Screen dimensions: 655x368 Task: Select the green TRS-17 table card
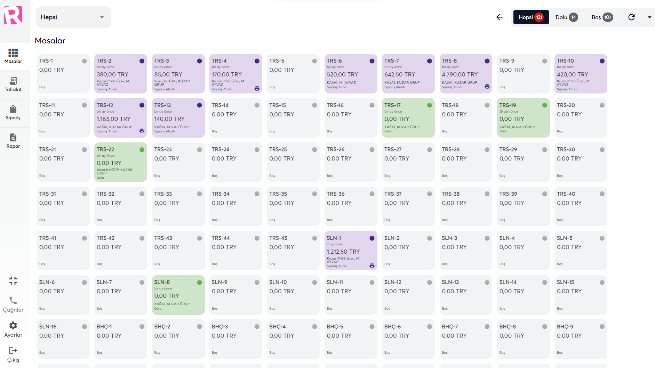[x=408, y=117]
